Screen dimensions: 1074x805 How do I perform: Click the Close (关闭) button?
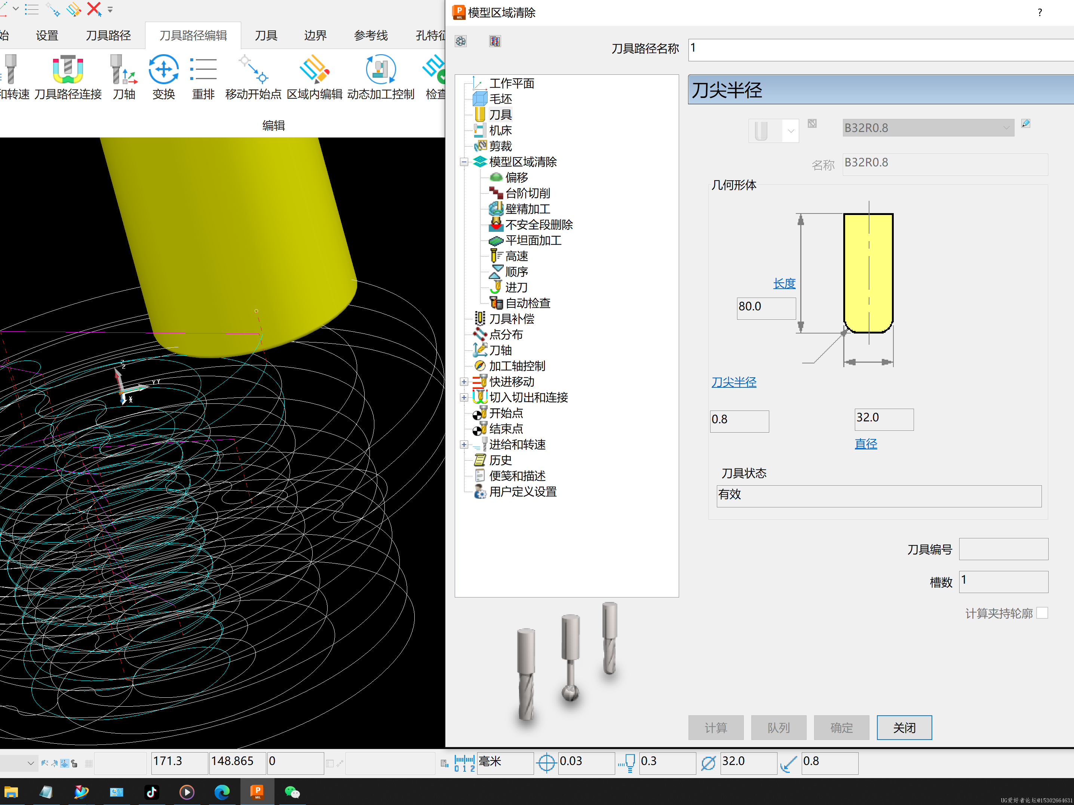(904, 728)
